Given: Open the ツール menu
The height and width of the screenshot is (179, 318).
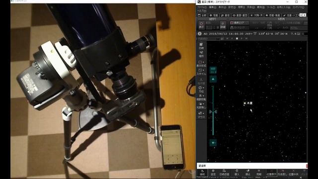Looking at the screenshot, I should tap(271, 7).
